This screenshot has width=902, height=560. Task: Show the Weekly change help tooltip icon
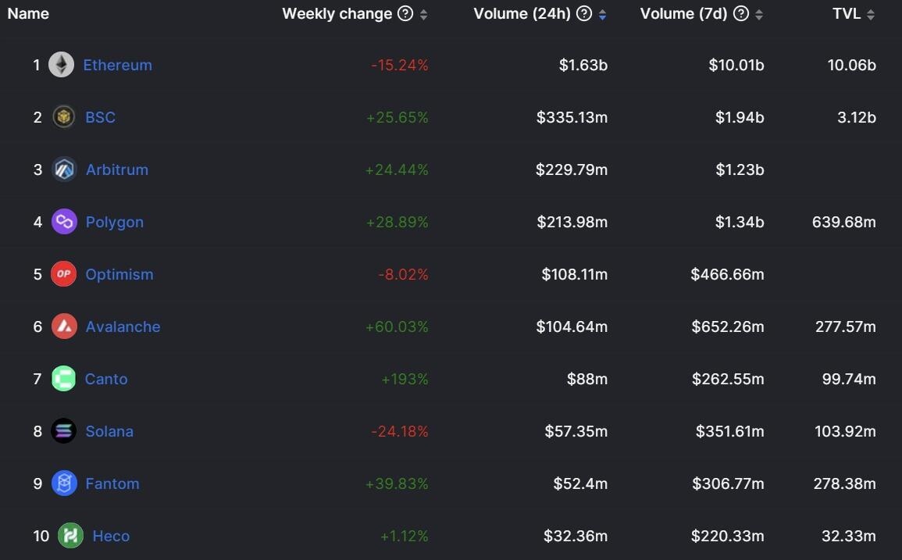[405, 13]
